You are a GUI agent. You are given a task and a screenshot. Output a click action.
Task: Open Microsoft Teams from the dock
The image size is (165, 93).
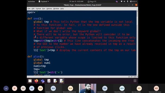click(x=43, y=81)
